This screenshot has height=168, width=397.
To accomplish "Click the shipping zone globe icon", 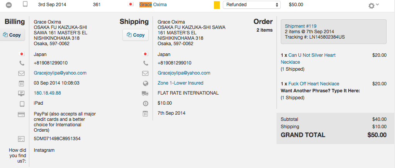I will coord(146,83).
